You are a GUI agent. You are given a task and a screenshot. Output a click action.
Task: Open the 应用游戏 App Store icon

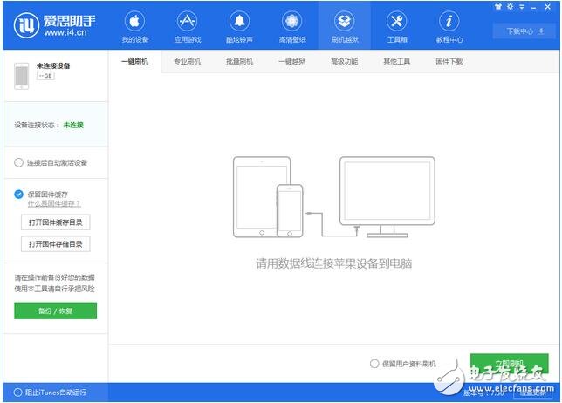click(x=188, y=27)
